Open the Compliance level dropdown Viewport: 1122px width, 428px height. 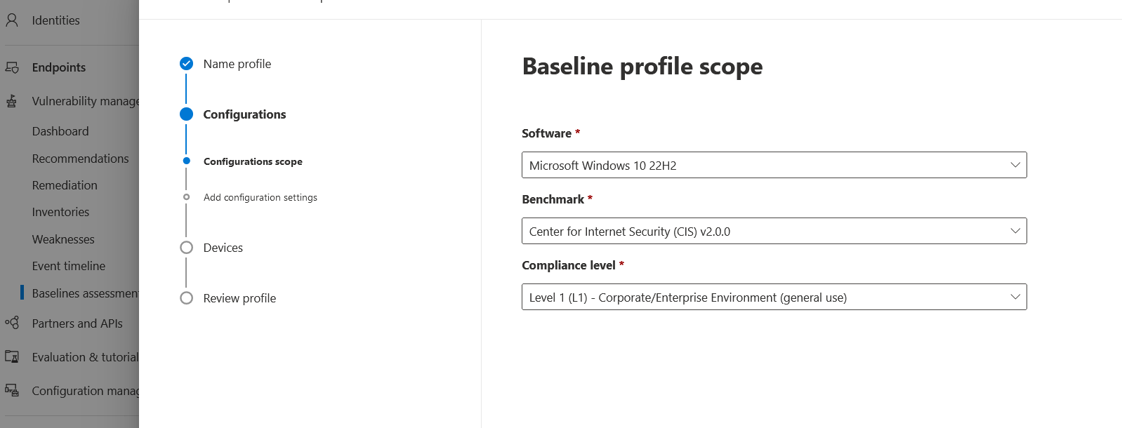[x=774, y=297]
